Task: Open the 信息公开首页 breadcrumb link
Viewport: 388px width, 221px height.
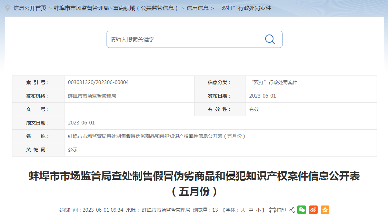Action: [x=30, y=8]
